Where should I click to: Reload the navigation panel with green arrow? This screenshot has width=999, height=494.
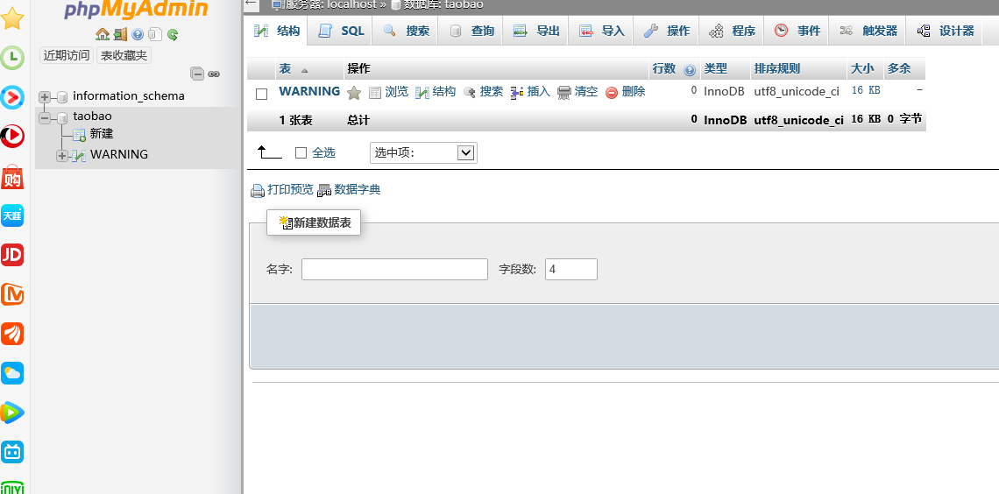coord(173,34)
